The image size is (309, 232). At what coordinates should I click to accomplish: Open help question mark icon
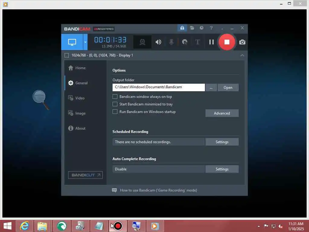click(x=211, y=28)
